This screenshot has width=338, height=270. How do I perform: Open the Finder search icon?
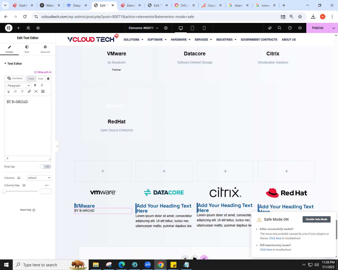[x=280, y=28]
